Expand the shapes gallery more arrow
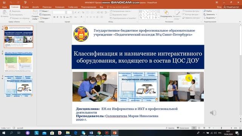Viewport: 242px width, 136px height. [159, 18]
